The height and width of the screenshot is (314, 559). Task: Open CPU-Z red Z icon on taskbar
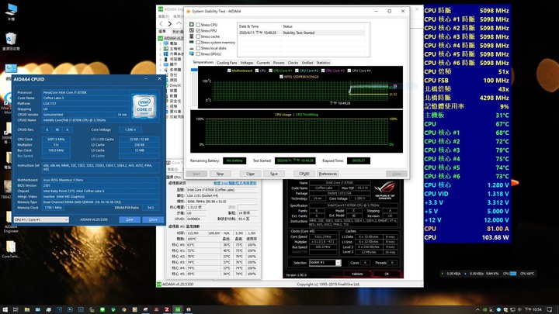coord(167,309)
